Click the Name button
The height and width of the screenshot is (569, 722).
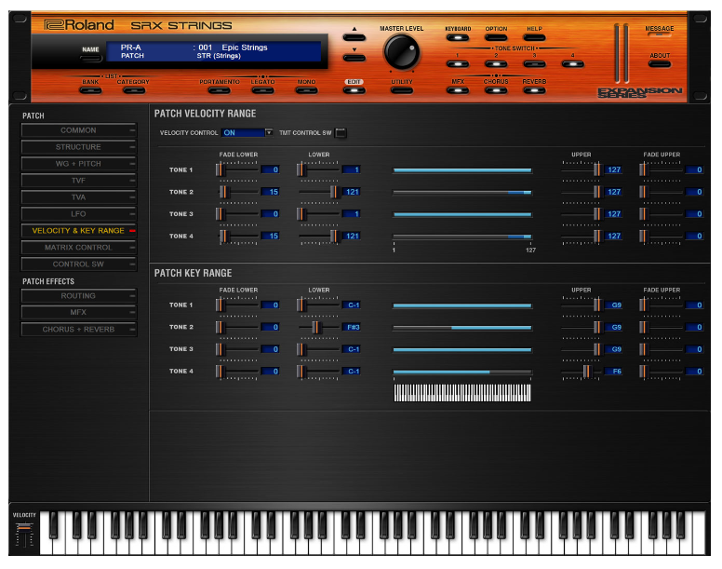[90, 59]
